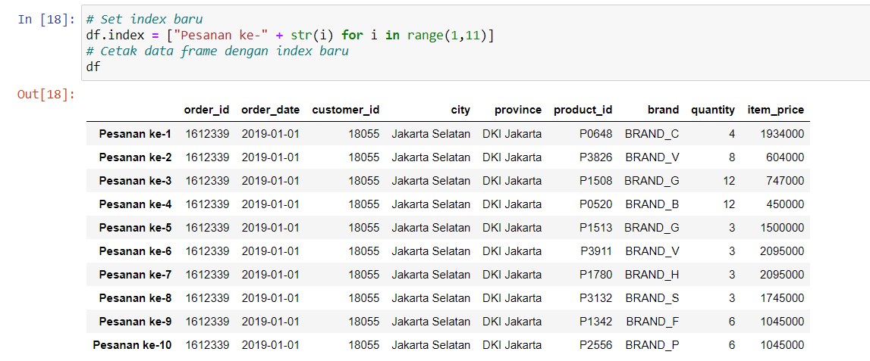Click the BRAND_S cell
Viewport: 870px width, 361px height.
pyautogui.click(x=652, y=298)
